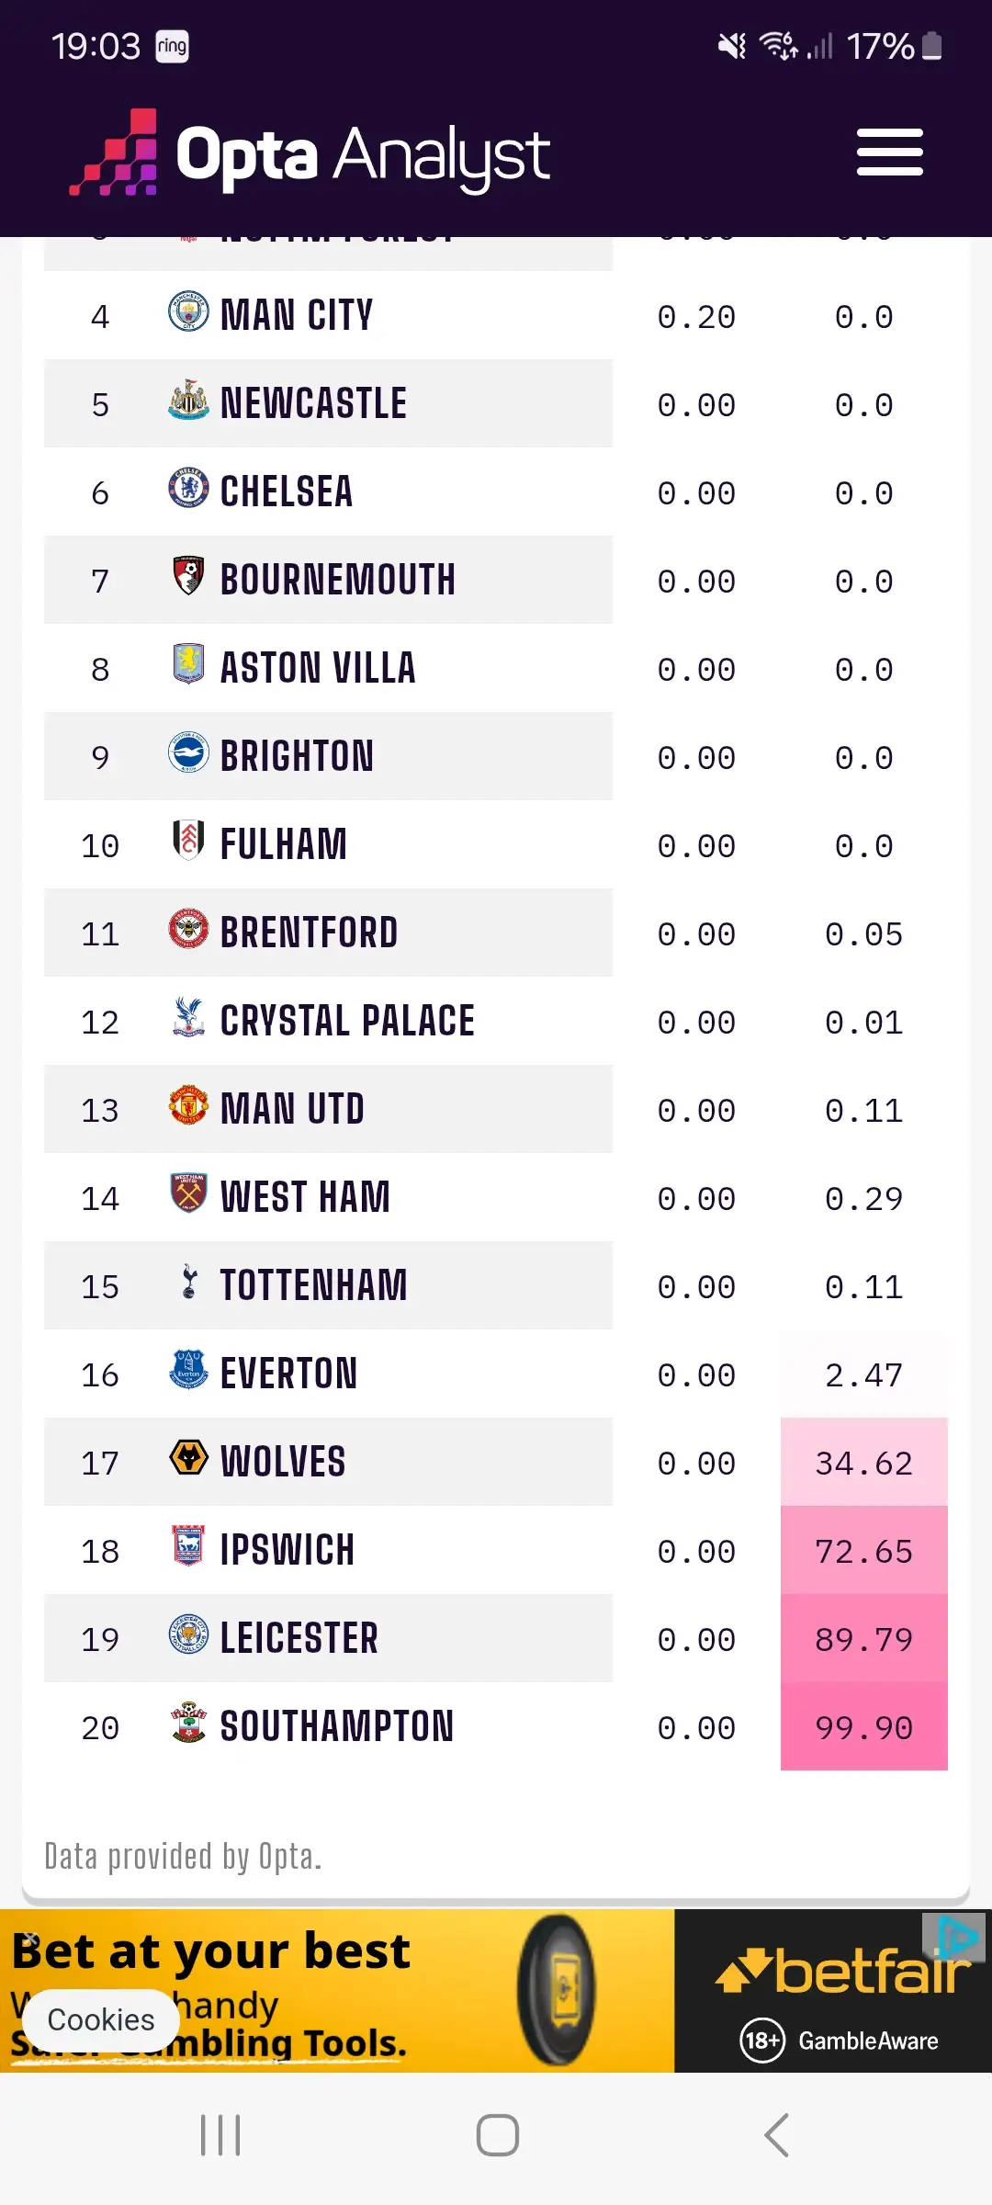This screenshot has height=2205, width=992.
Task: Tap the Newcastle club badge
Action: coord(188,401)
